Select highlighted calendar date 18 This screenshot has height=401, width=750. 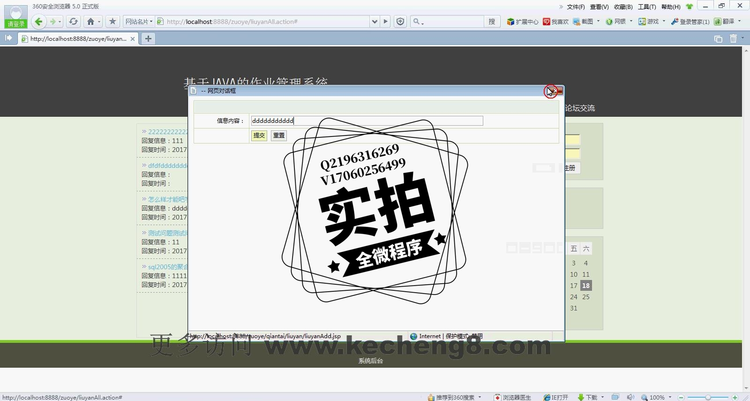click(x=586, y=286)
